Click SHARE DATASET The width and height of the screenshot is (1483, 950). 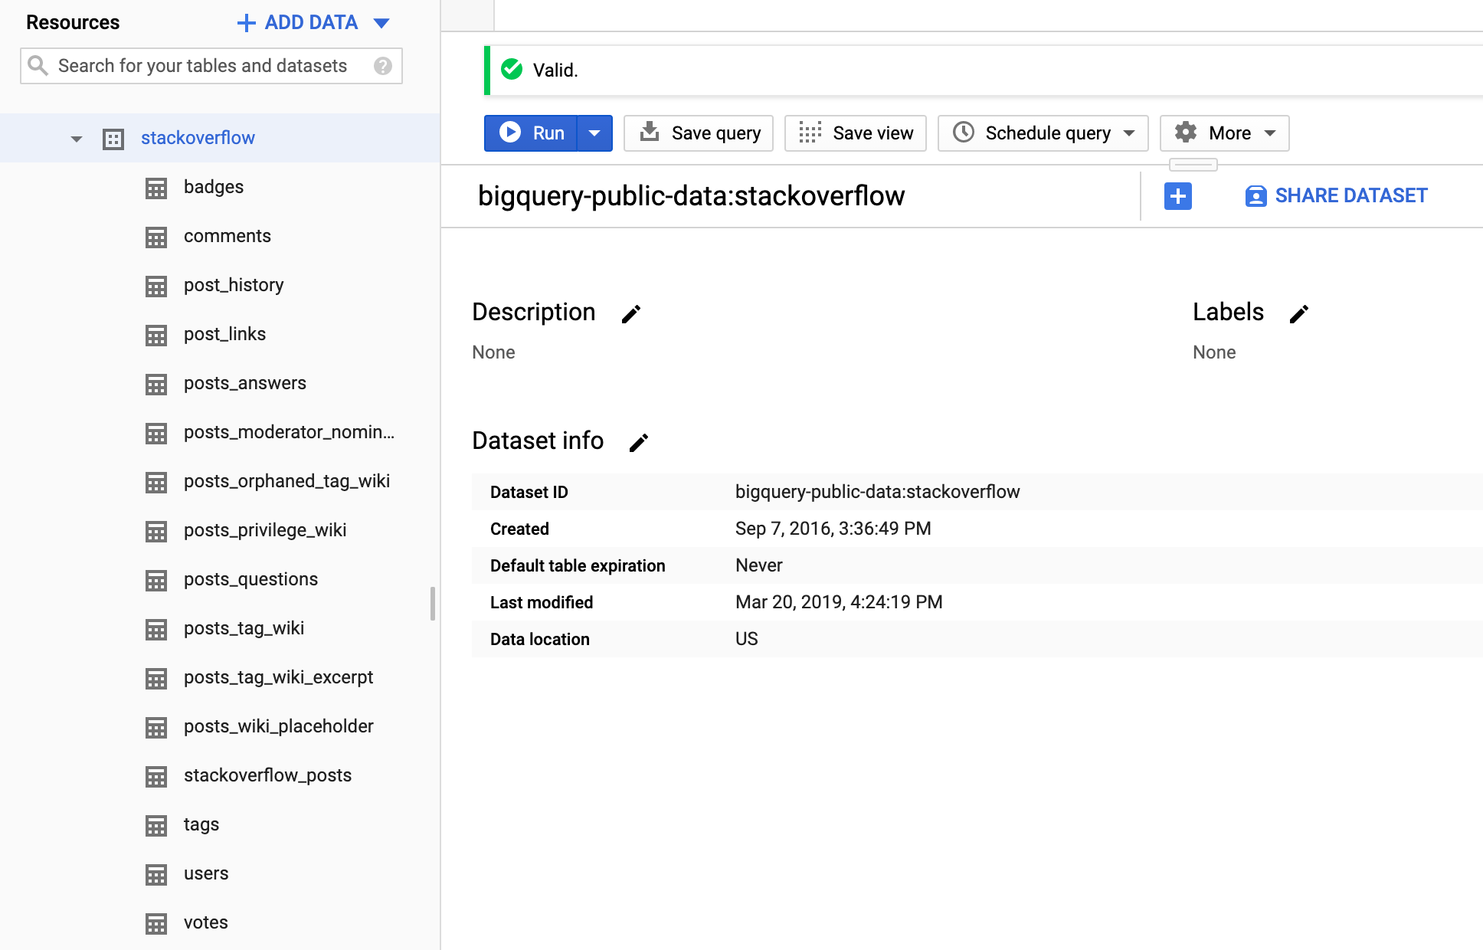tap(1335, 196)
